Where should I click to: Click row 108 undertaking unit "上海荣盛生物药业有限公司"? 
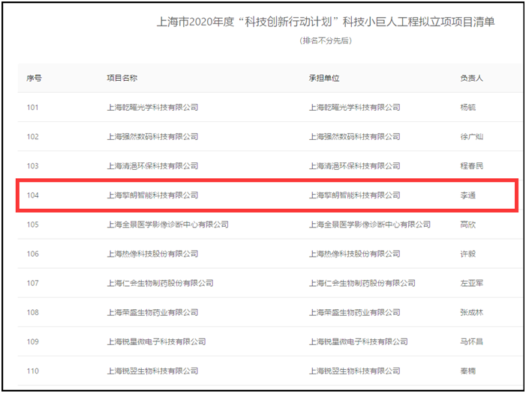coord(355,312)
